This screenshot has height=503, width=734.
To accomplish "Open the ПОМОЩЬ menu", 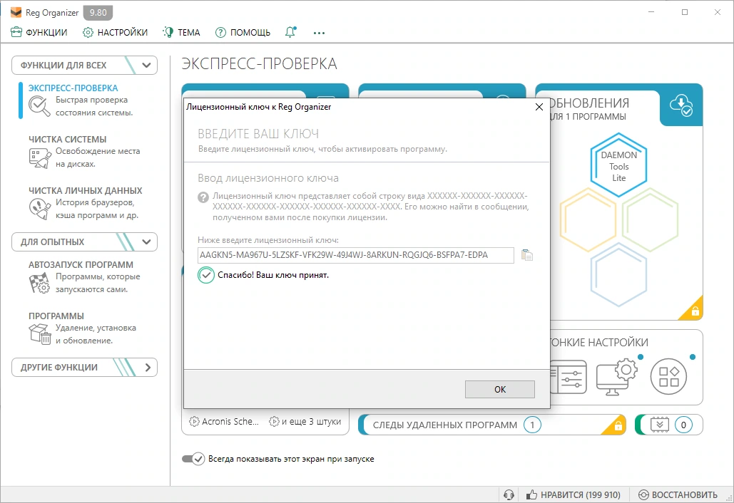I will 243,32.
